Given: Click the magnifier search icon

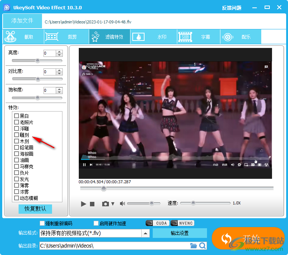Looking at the screenshot, I should (203, 246).
